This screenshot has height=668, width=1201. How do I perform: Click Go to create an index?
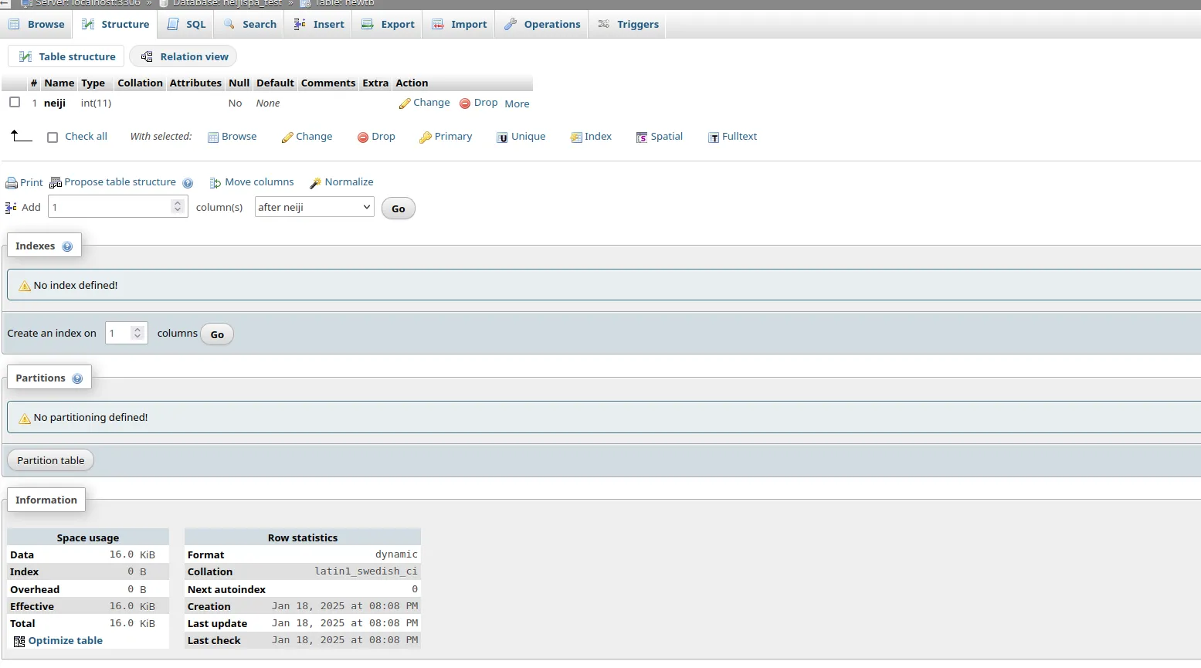(217, 334)
